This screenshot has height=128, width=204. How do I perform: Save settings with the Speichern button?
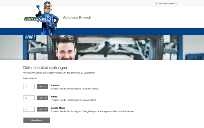pos(37,120)
